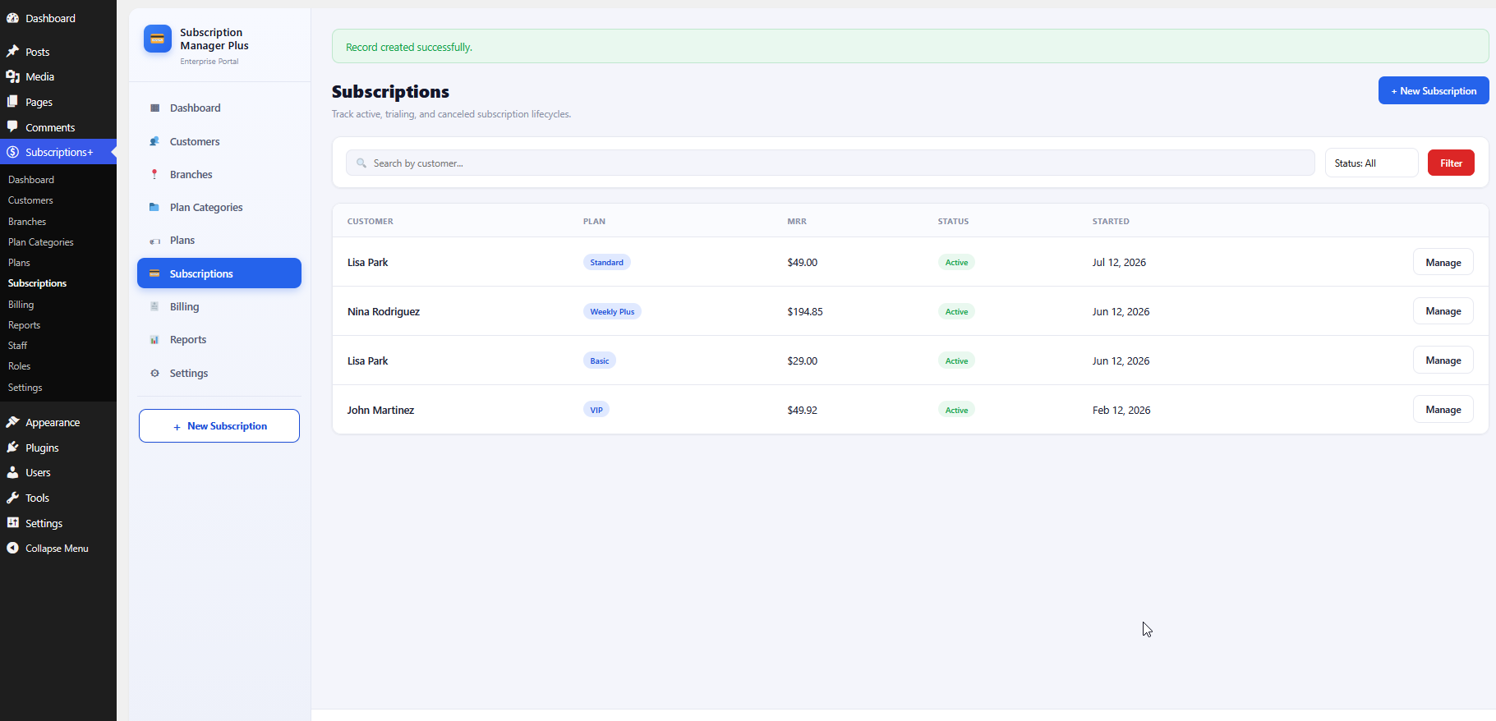The height and width of the screenshot is (721, 1496).
Task: Click the Standard plan badge
Action: click(x=606, y=262)
